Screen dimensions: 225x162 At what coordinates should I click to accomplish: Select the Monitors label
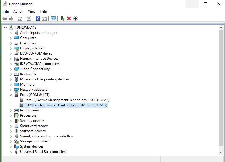(x=27, y=84)
